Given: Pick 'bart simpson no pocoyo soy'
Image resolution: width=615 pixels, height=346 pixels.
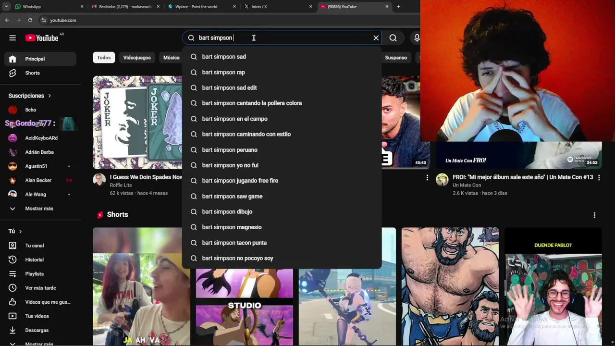Looking at the screenshot, I should (282, 258).
